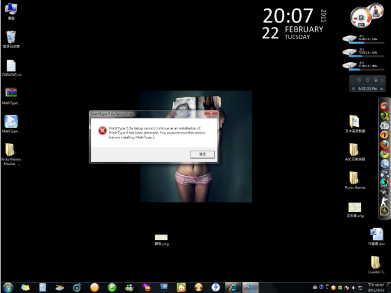Click the third drive usage bar in gadget
This screenshot has height=293, width=391.
367,70
